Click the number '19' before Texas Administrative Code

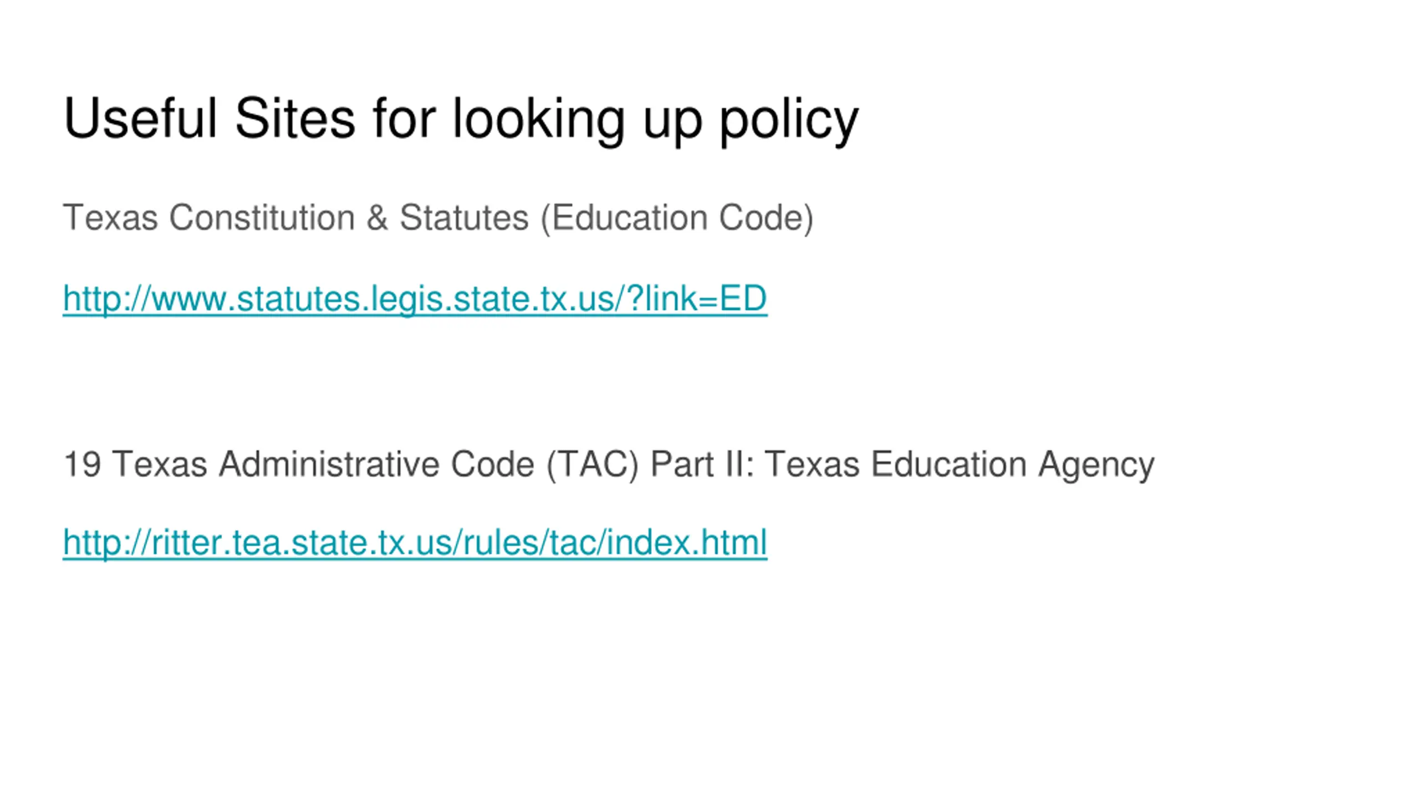point(82,464)
